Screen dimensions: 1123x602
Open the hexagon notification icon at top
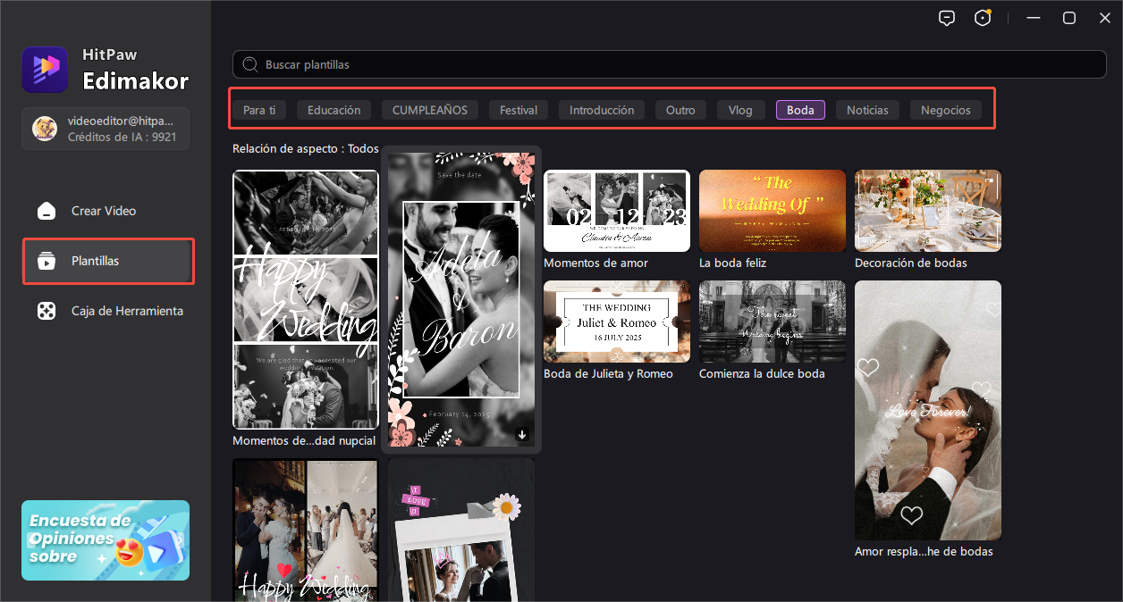pyautogui.click(x=983, y=18)
